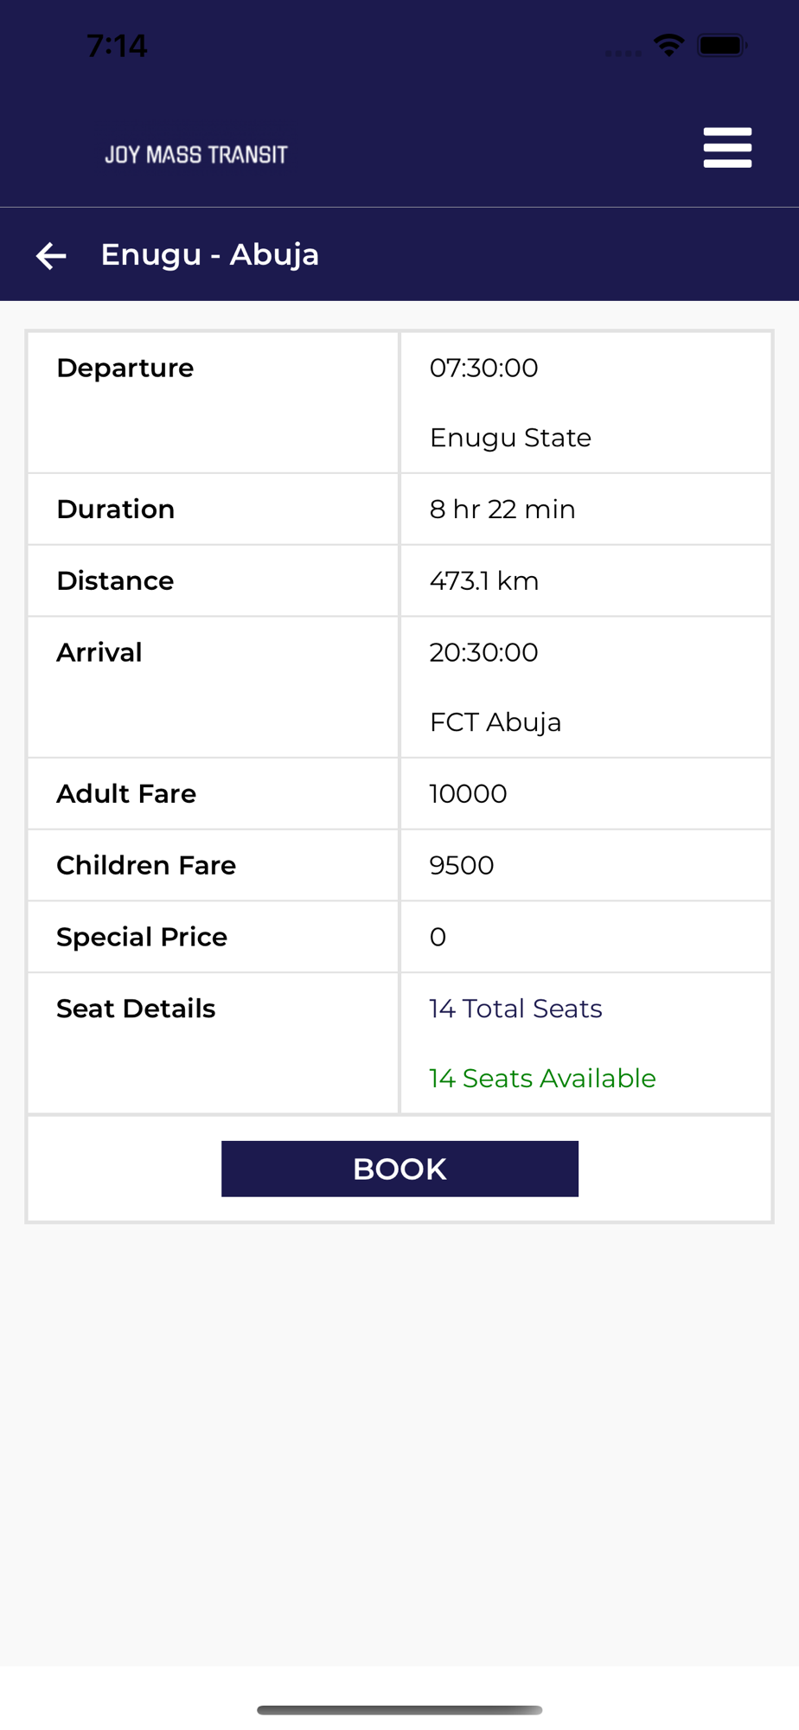This screenshot has height=1730, width=799.
Task: Tap the Special Price value 0
Action: pyautogui.click(x=438, y=938)
